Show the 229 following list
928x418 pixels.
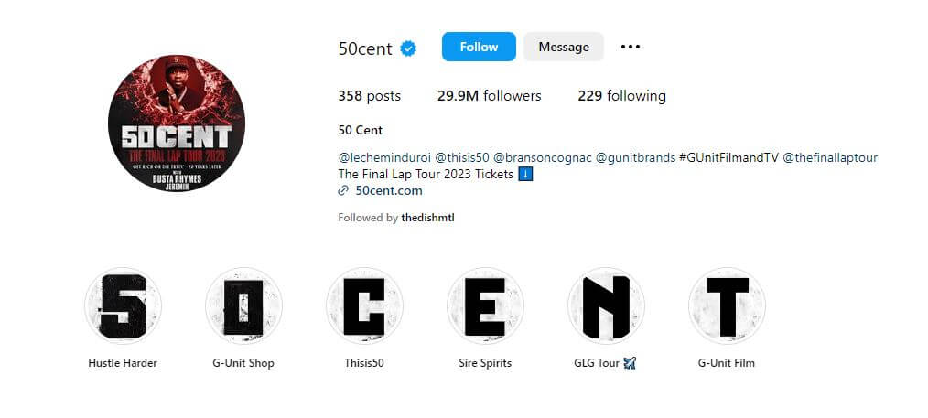pyautogui.click(x=621, y=96)
